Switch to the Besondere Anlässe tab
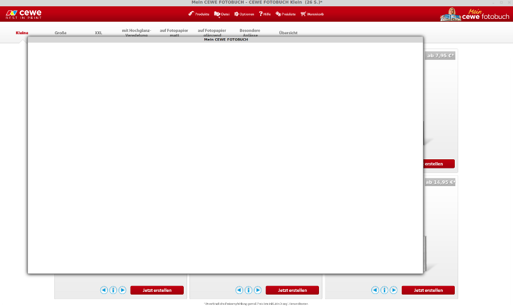The image size is (513, 306). pyautogui.click(x=250, y=33)
